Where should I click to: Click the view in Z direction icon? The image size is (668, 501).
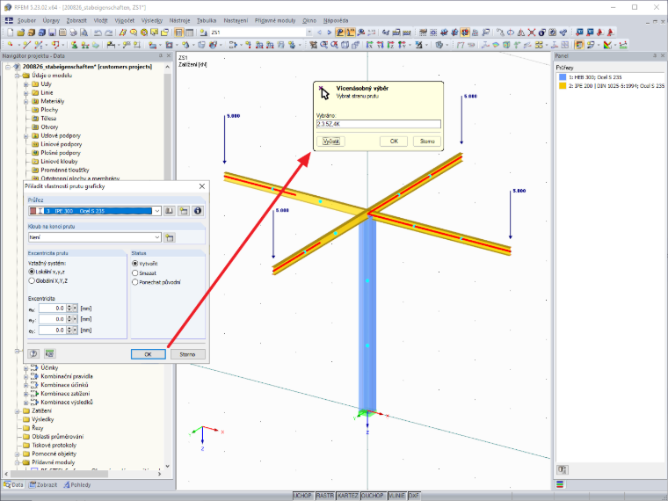point(390,45)
